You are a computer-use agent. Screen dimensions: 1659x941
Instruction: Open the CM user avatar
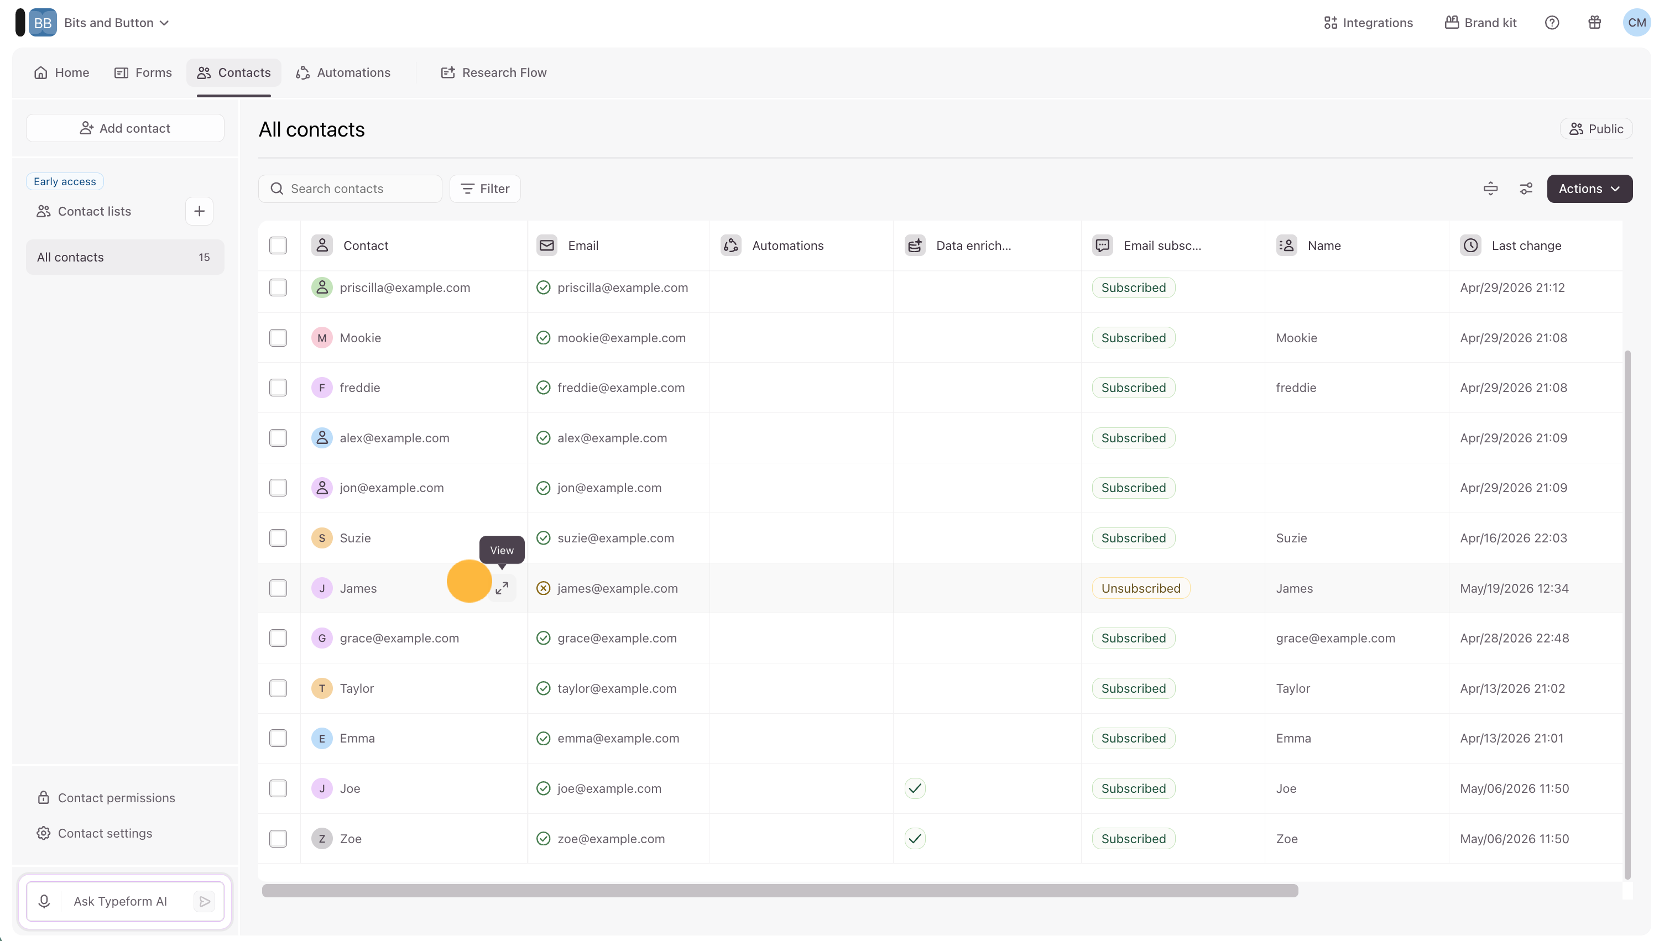click(1636, 23)
